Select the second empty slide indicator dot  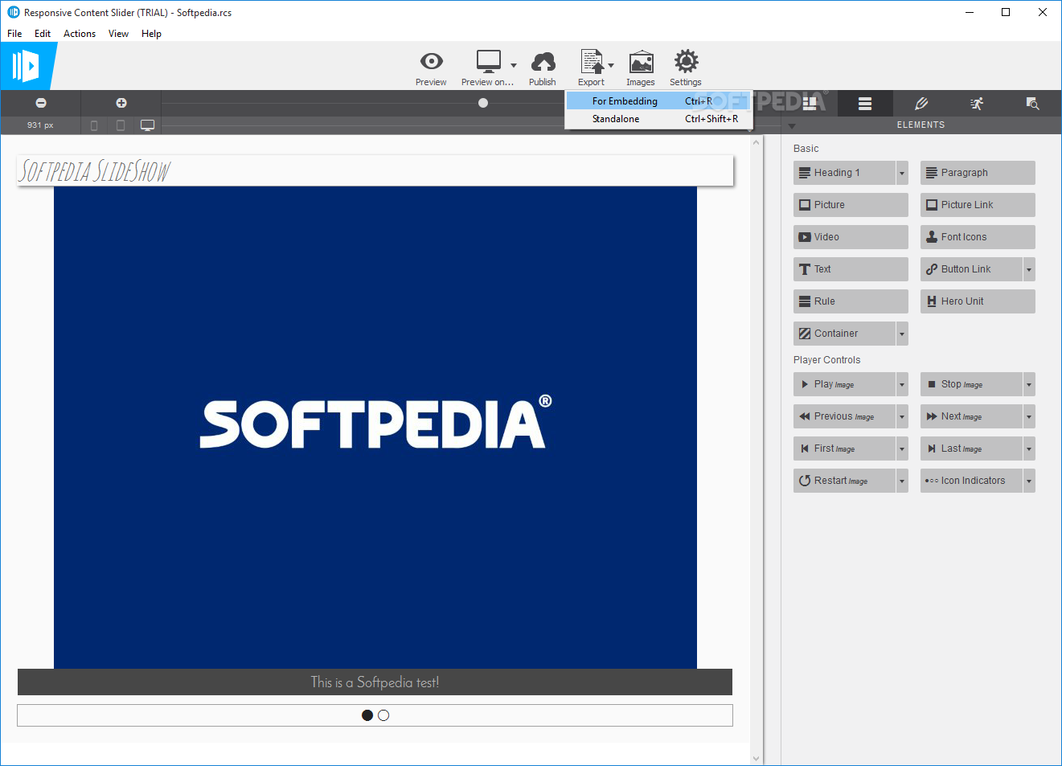tap(383, 715)
